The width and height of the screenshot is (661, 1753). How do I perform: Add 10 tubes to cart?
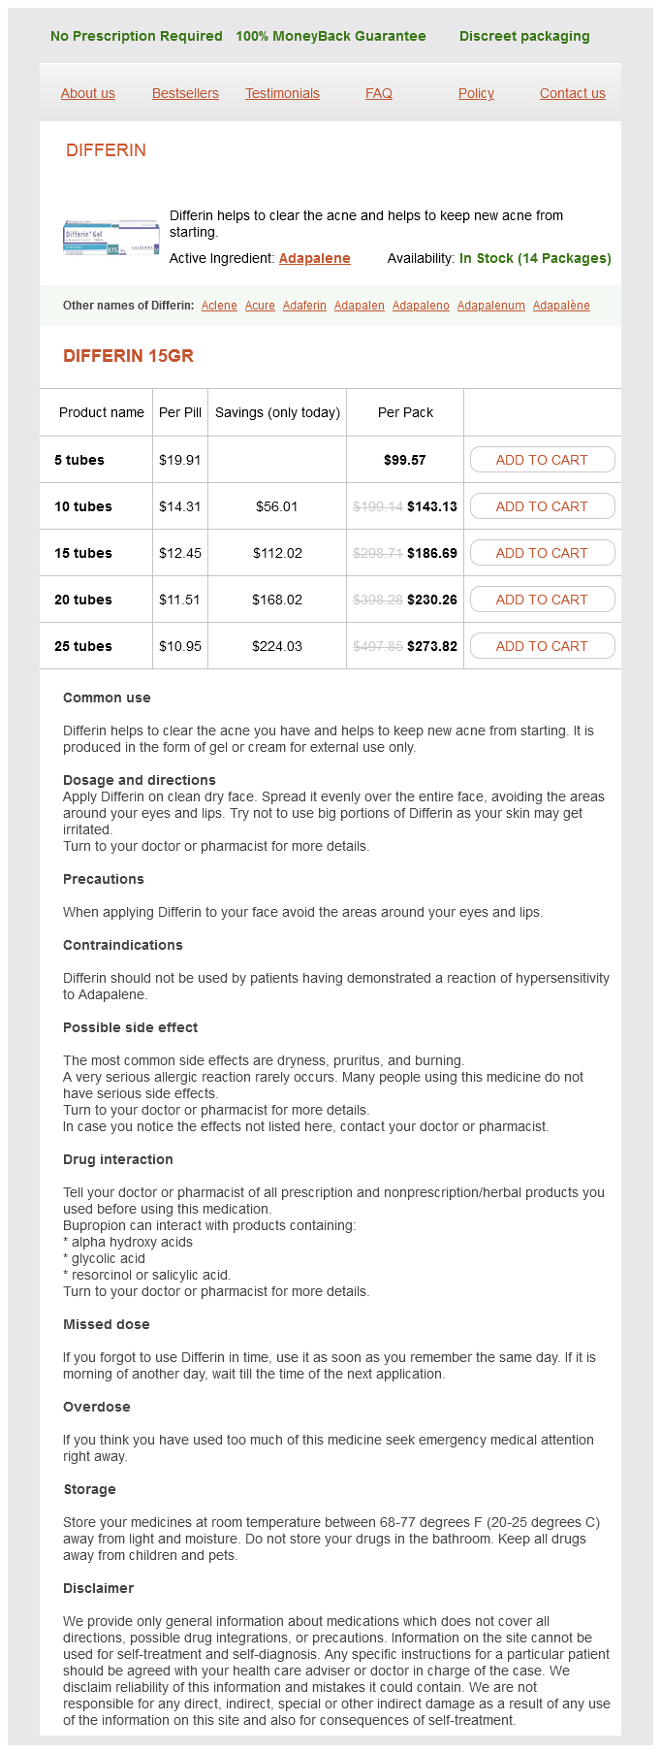pos(542,506)
